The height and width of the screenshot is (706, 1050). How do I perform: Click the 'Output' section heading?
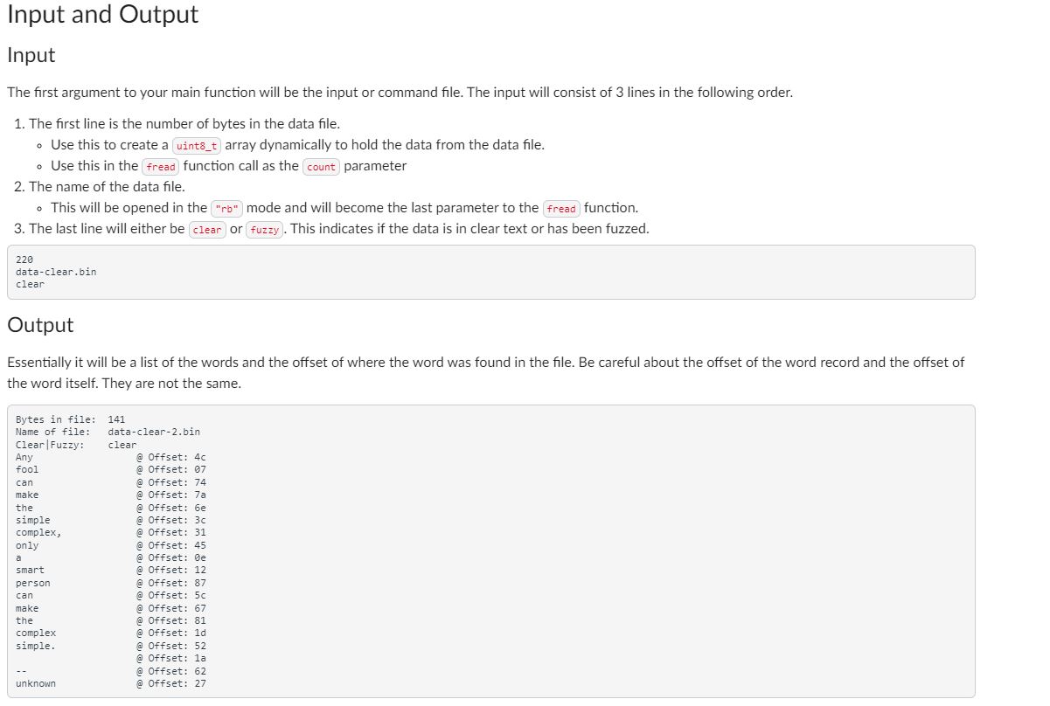coord(40,325)
